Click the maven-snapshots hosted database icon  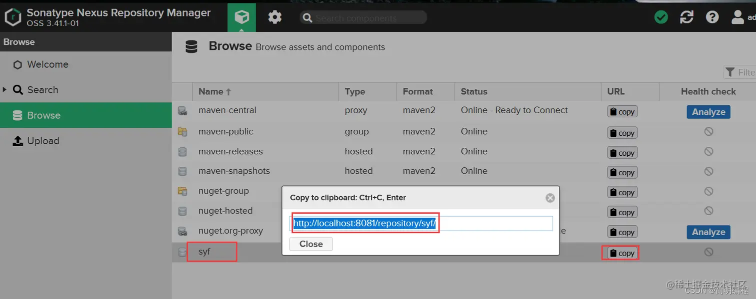point(182,171)
